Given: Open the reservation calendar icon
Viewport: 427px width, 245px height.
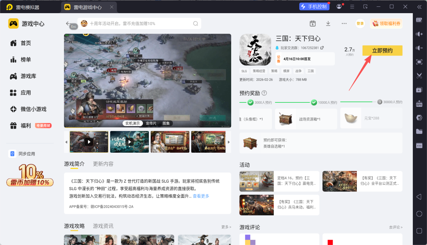Looking at the screenshot, I should (313, 24).
